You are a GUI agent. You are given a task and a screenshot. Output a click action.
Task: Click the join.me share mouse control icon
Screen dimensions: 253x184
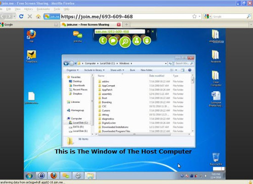[147, 41]
